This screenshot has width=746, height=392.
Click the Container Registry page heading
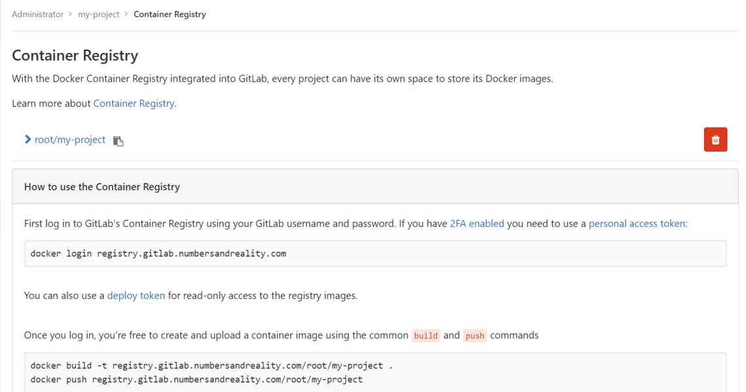pos(75,56)
